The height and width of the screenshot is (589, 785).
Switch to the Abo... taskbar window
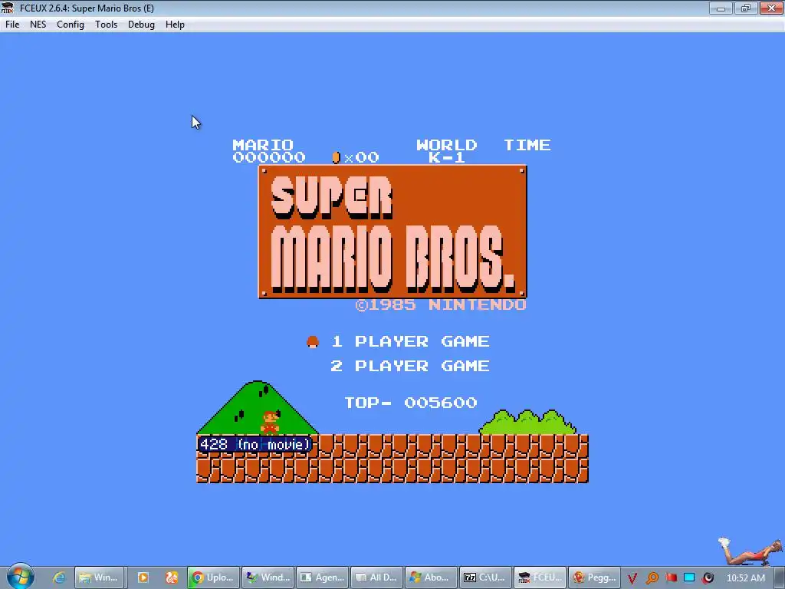(x=432, y=577)
